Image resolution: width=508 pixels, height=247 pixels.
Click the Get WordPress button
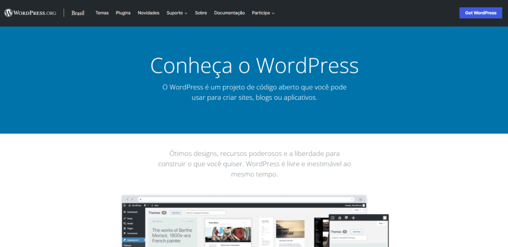click(480, 13)
